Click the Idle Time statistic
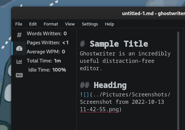Image resolution: width=185 pixels, height=130 pixels. 47,70
